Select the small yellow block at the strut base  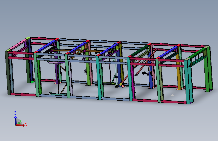(121, 84)
